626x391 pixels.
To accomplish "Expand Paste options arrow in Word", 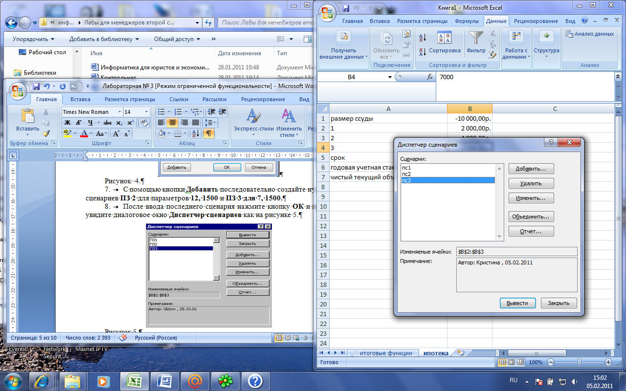I will 27,134.
